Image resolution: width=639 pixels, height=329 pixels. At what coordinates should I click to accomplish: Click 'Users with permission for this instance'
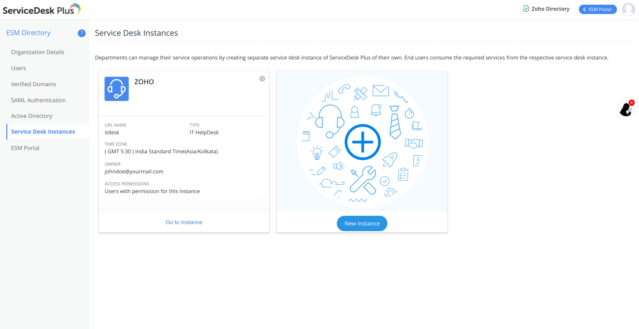pos(152,191)
